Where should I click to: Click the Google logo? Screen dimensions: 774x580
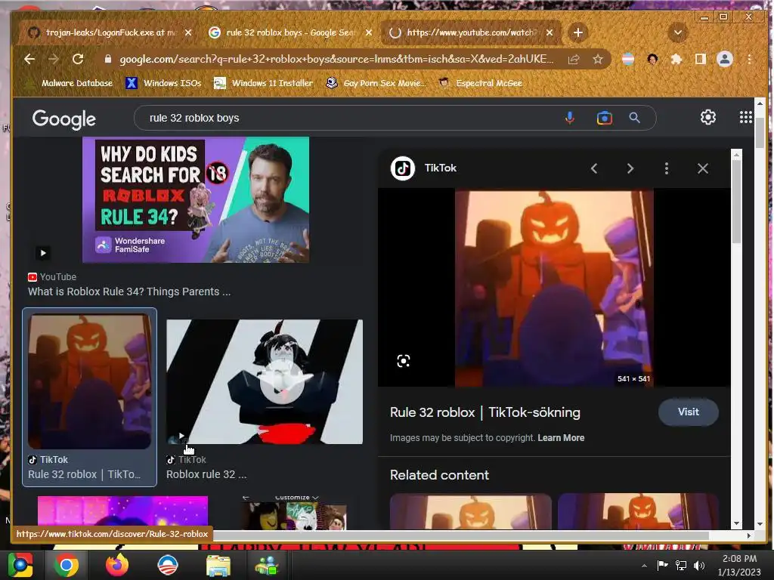click(63, 119)
